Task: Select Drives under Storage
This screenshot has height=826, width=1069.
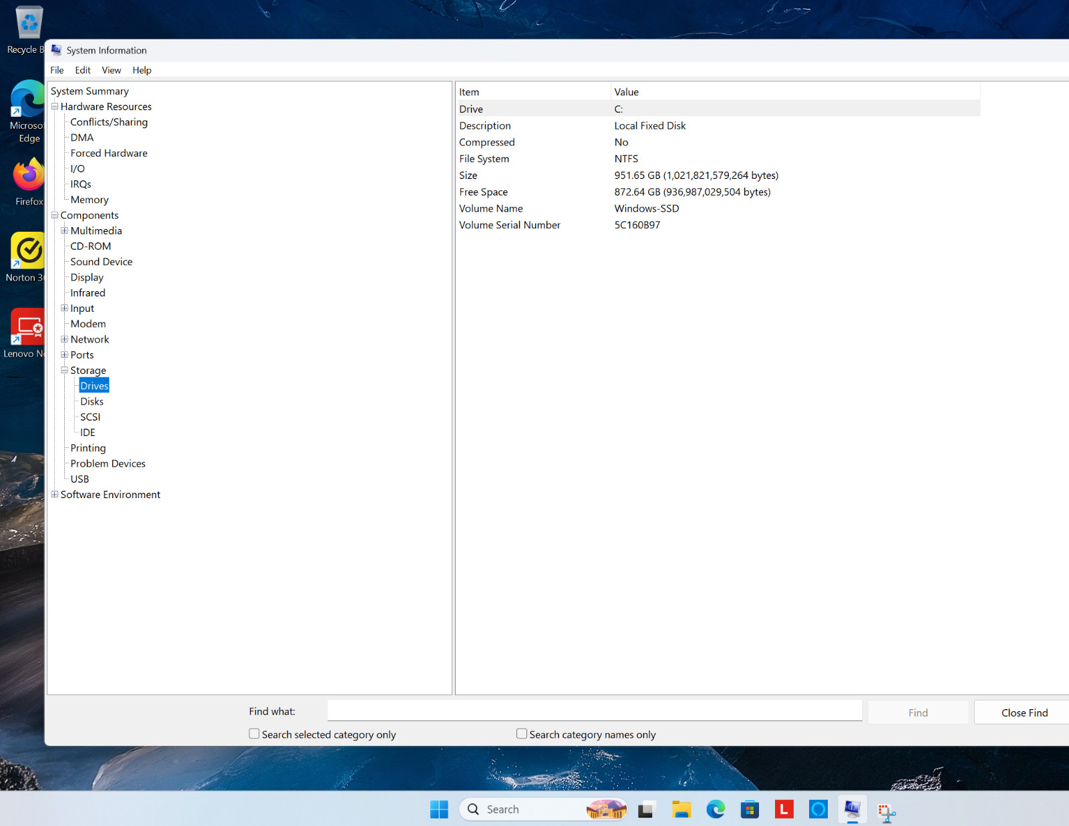Action: tap(94, 386)
